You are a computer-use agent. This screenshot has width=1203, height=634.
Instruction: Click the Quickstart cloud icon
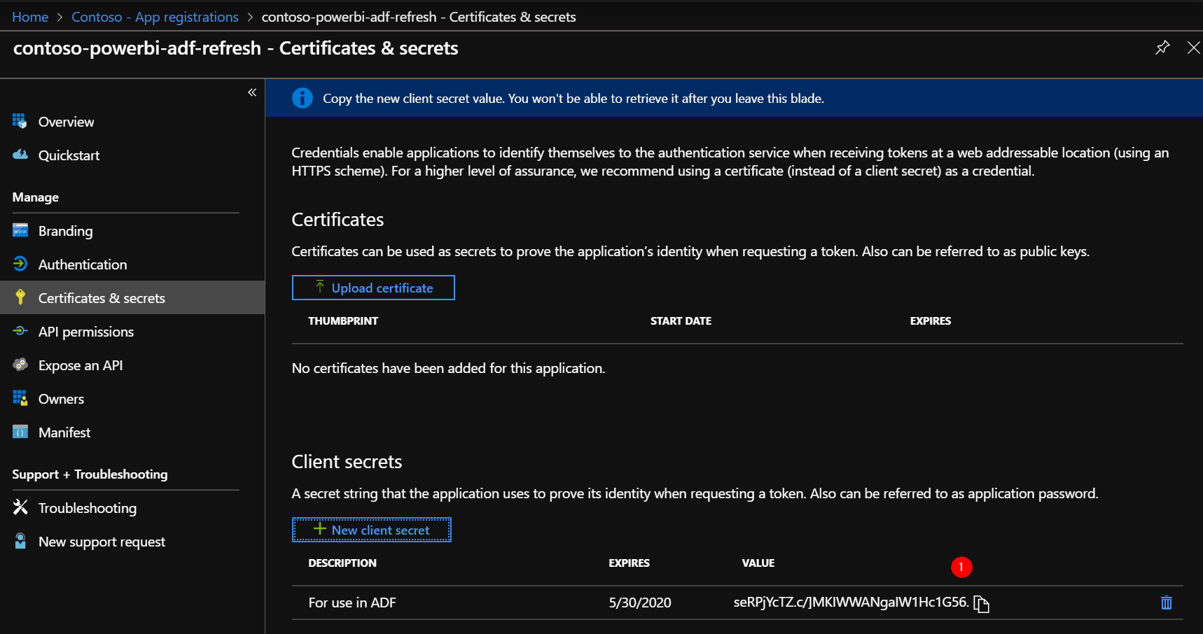(20, 155)
